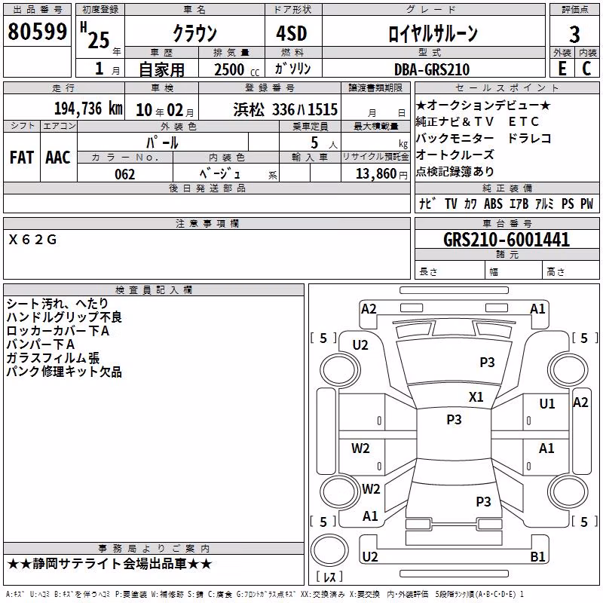
Task: Click the exterior rating E
Action: point(562,69)
